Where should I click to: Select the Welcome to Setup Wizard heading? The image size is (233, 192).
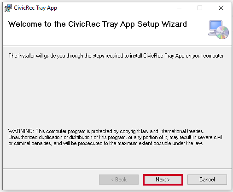click(x=98, y=24)
